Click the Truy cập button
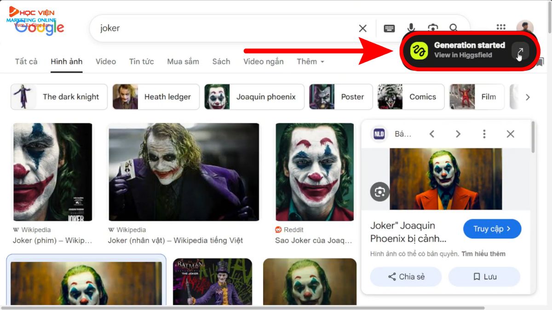Screen dimensions: 552x310 pyautogui.click(x=492, y=229)
